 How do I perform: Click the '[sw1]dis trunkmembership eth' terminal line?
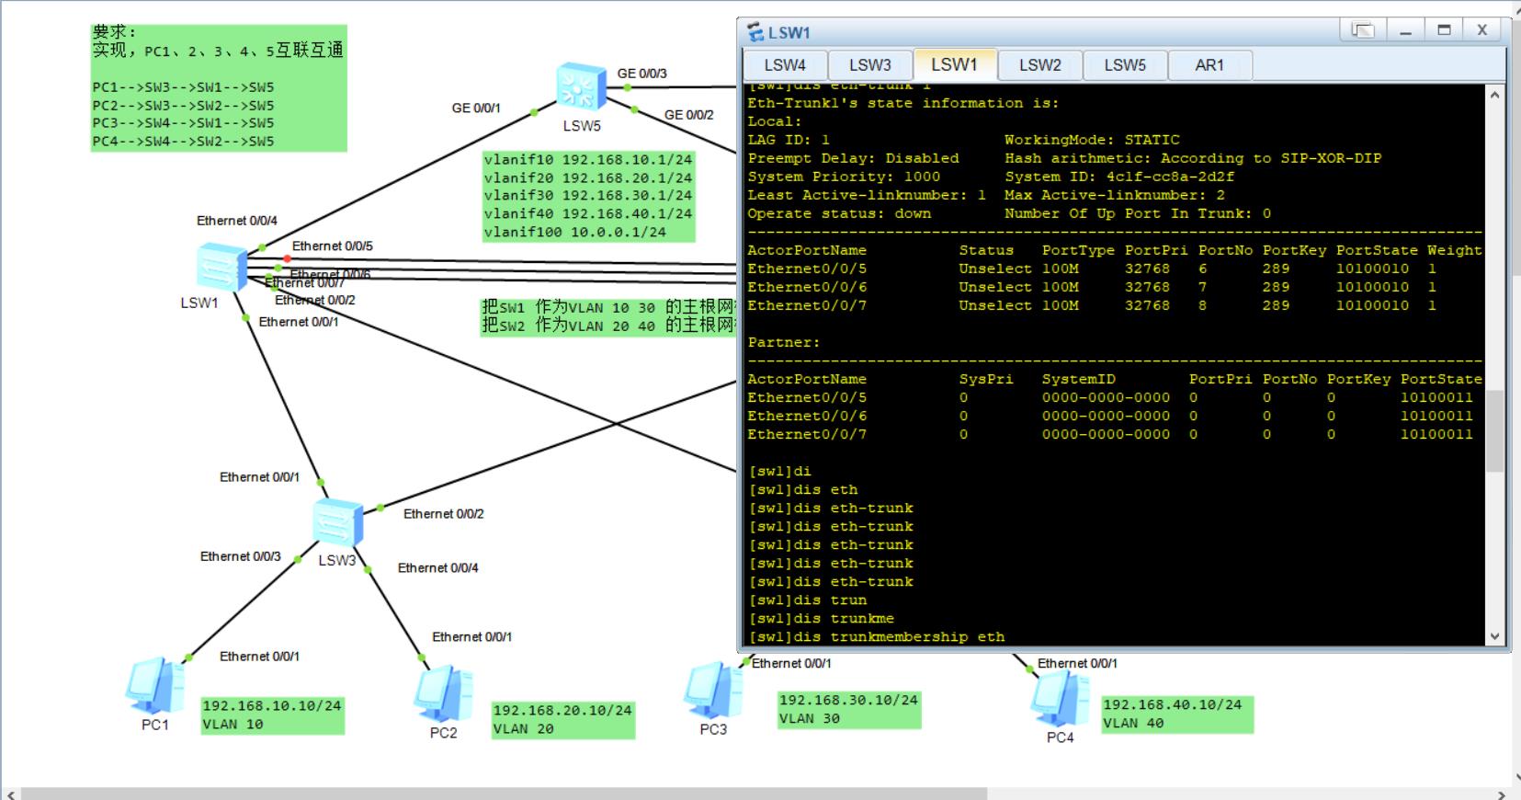pos(877,636)
